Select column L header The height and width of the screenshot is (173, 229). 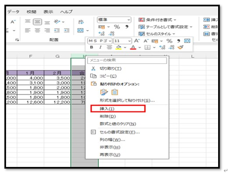pos(192,56)
